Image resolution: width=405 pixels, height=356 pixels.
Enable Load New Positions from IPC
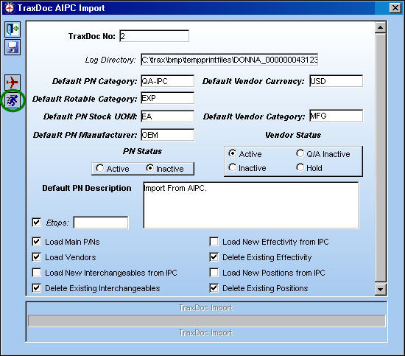point(214,273)
